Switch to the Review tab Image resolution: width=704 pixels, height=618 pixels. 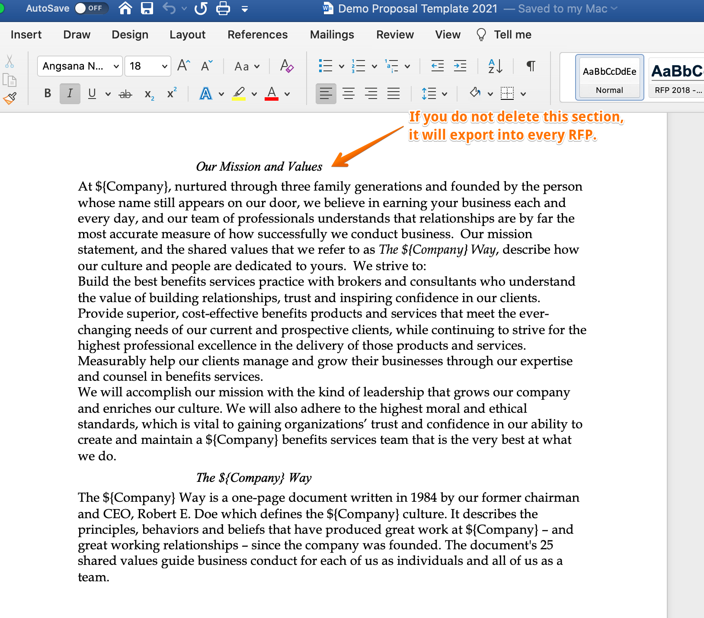pos(395,35)
